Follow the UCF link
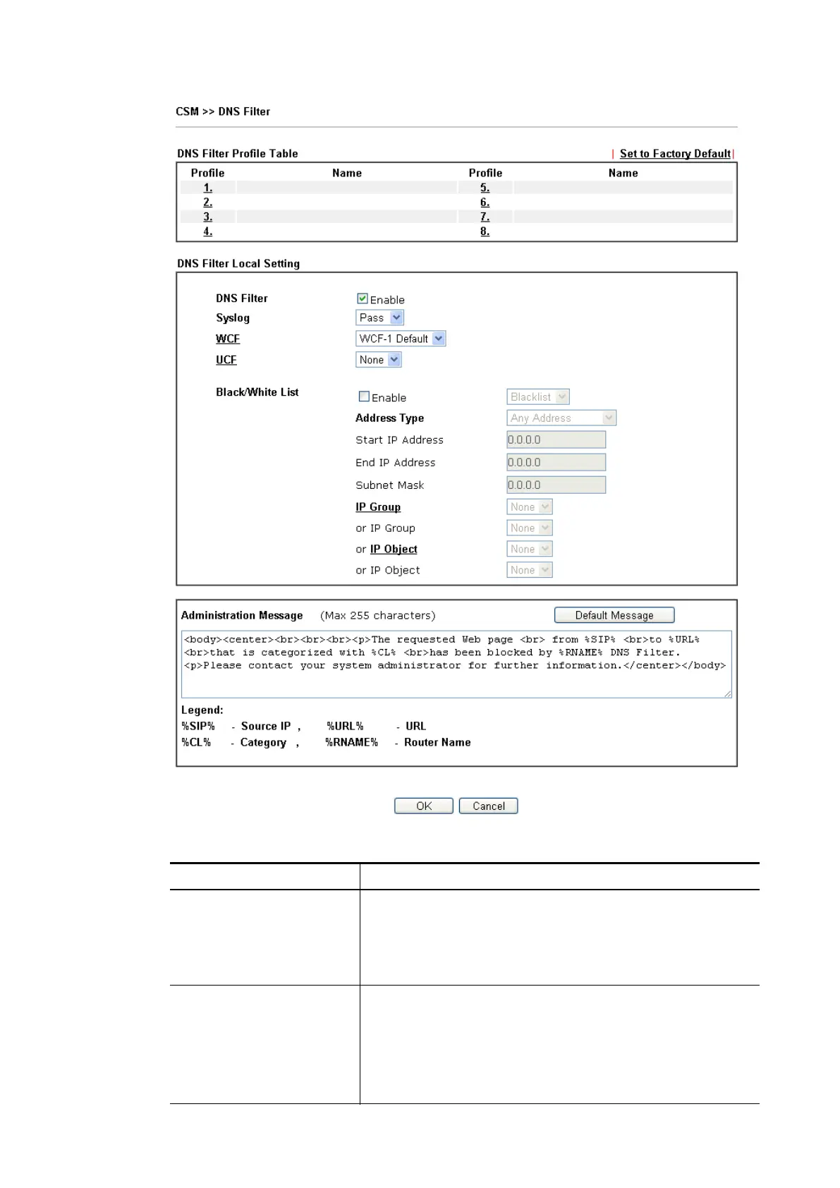The width and height of the screenshot is (840, 1188). pyautogui.click(x=226, y=360)
